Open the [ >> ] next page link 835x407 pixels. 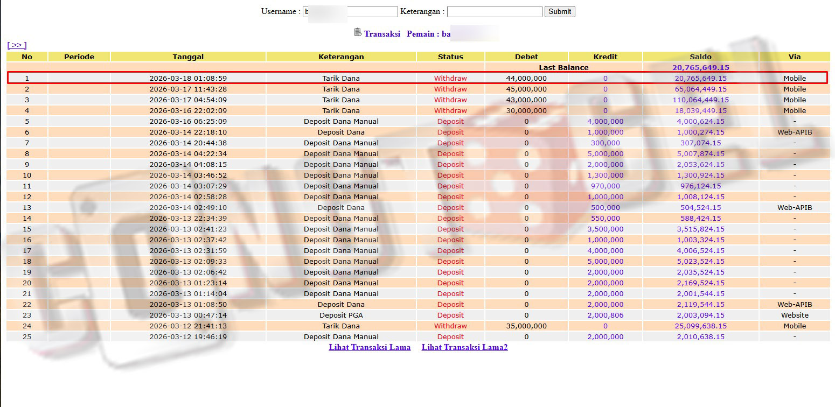17,45
